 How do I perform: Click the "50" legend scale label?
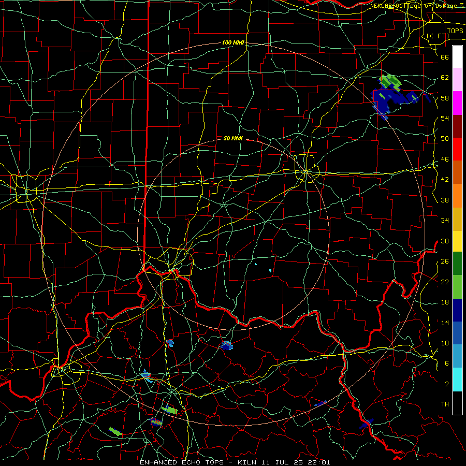coord(445,139)
